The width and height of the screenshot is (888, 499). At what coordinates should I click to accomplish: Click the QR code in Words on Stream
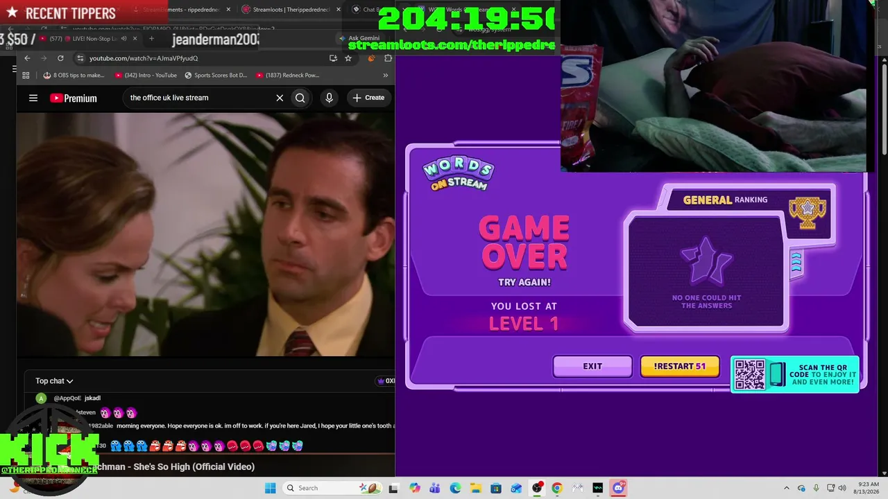(x=750, y=374)
